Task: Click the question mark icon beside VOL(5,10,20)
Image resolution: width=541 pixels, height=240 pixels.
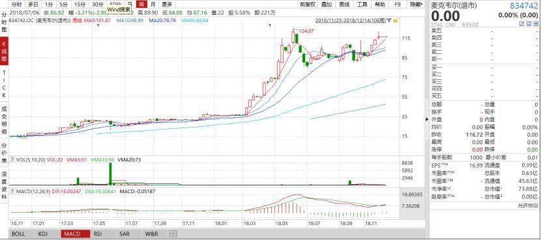Action: pyautogui.click(x=12, y=160)
